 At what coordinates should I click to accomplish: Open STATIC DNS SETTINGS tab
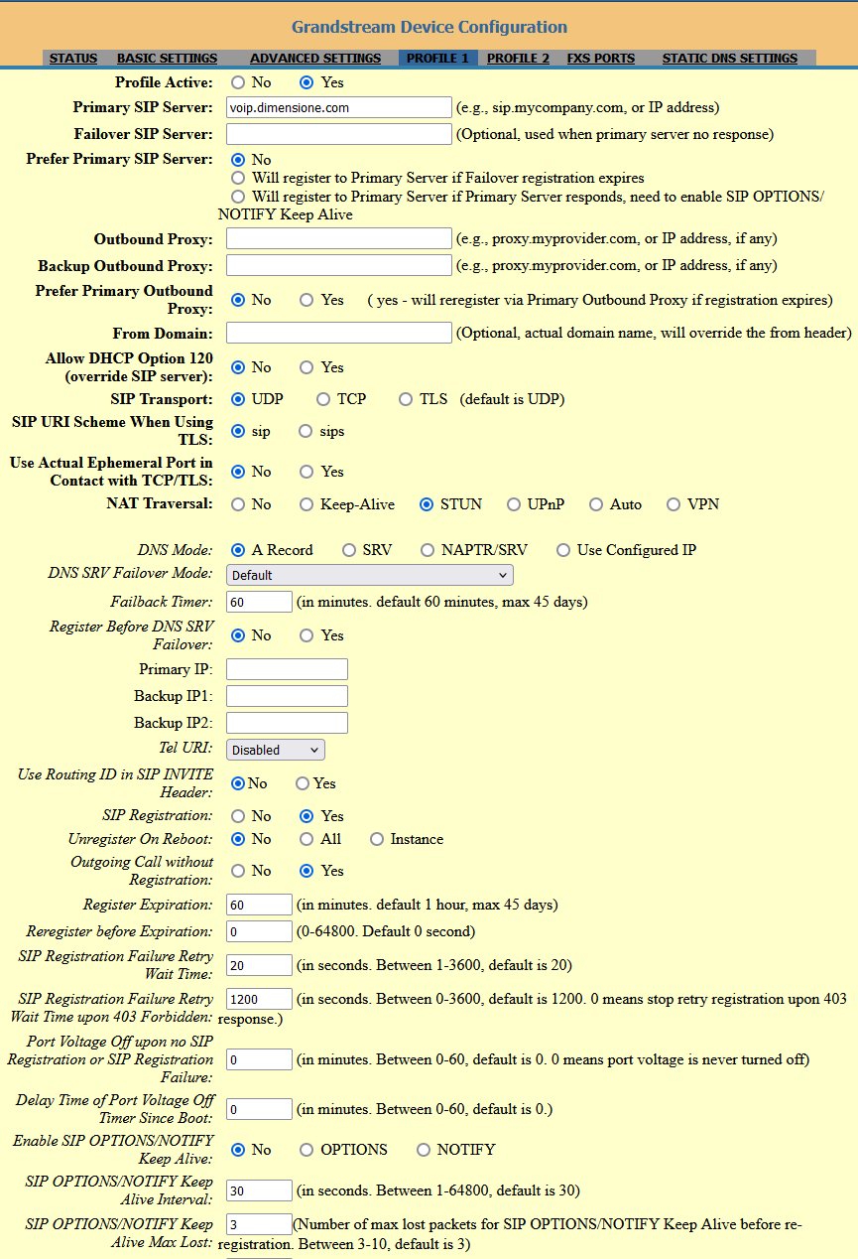(x=730, y=59)
